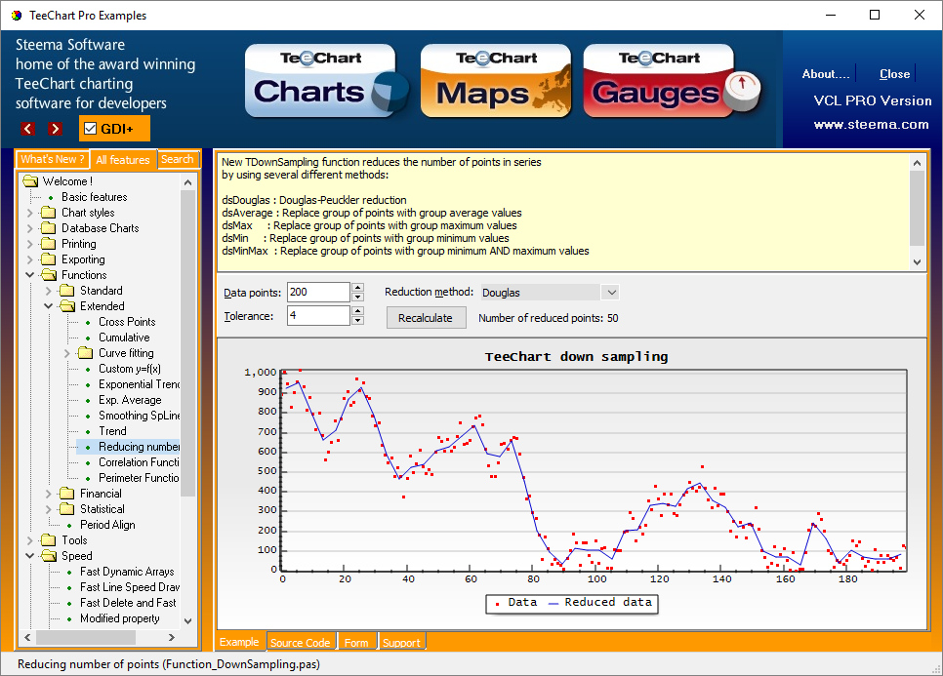The width and height of the screenshot is (943, 676).
Task: Expand the Financial tree node
Action: pyautogui.click(x=48, y=494)
